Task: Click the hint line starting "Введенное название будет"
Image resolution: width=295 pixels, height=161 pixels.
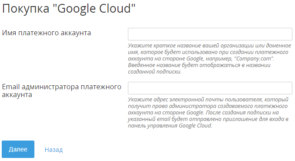Action: point(199,65)
